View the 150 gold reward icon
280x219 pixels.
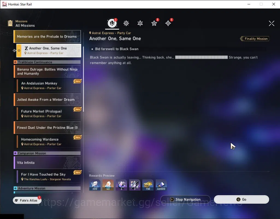tap(148, 185)
